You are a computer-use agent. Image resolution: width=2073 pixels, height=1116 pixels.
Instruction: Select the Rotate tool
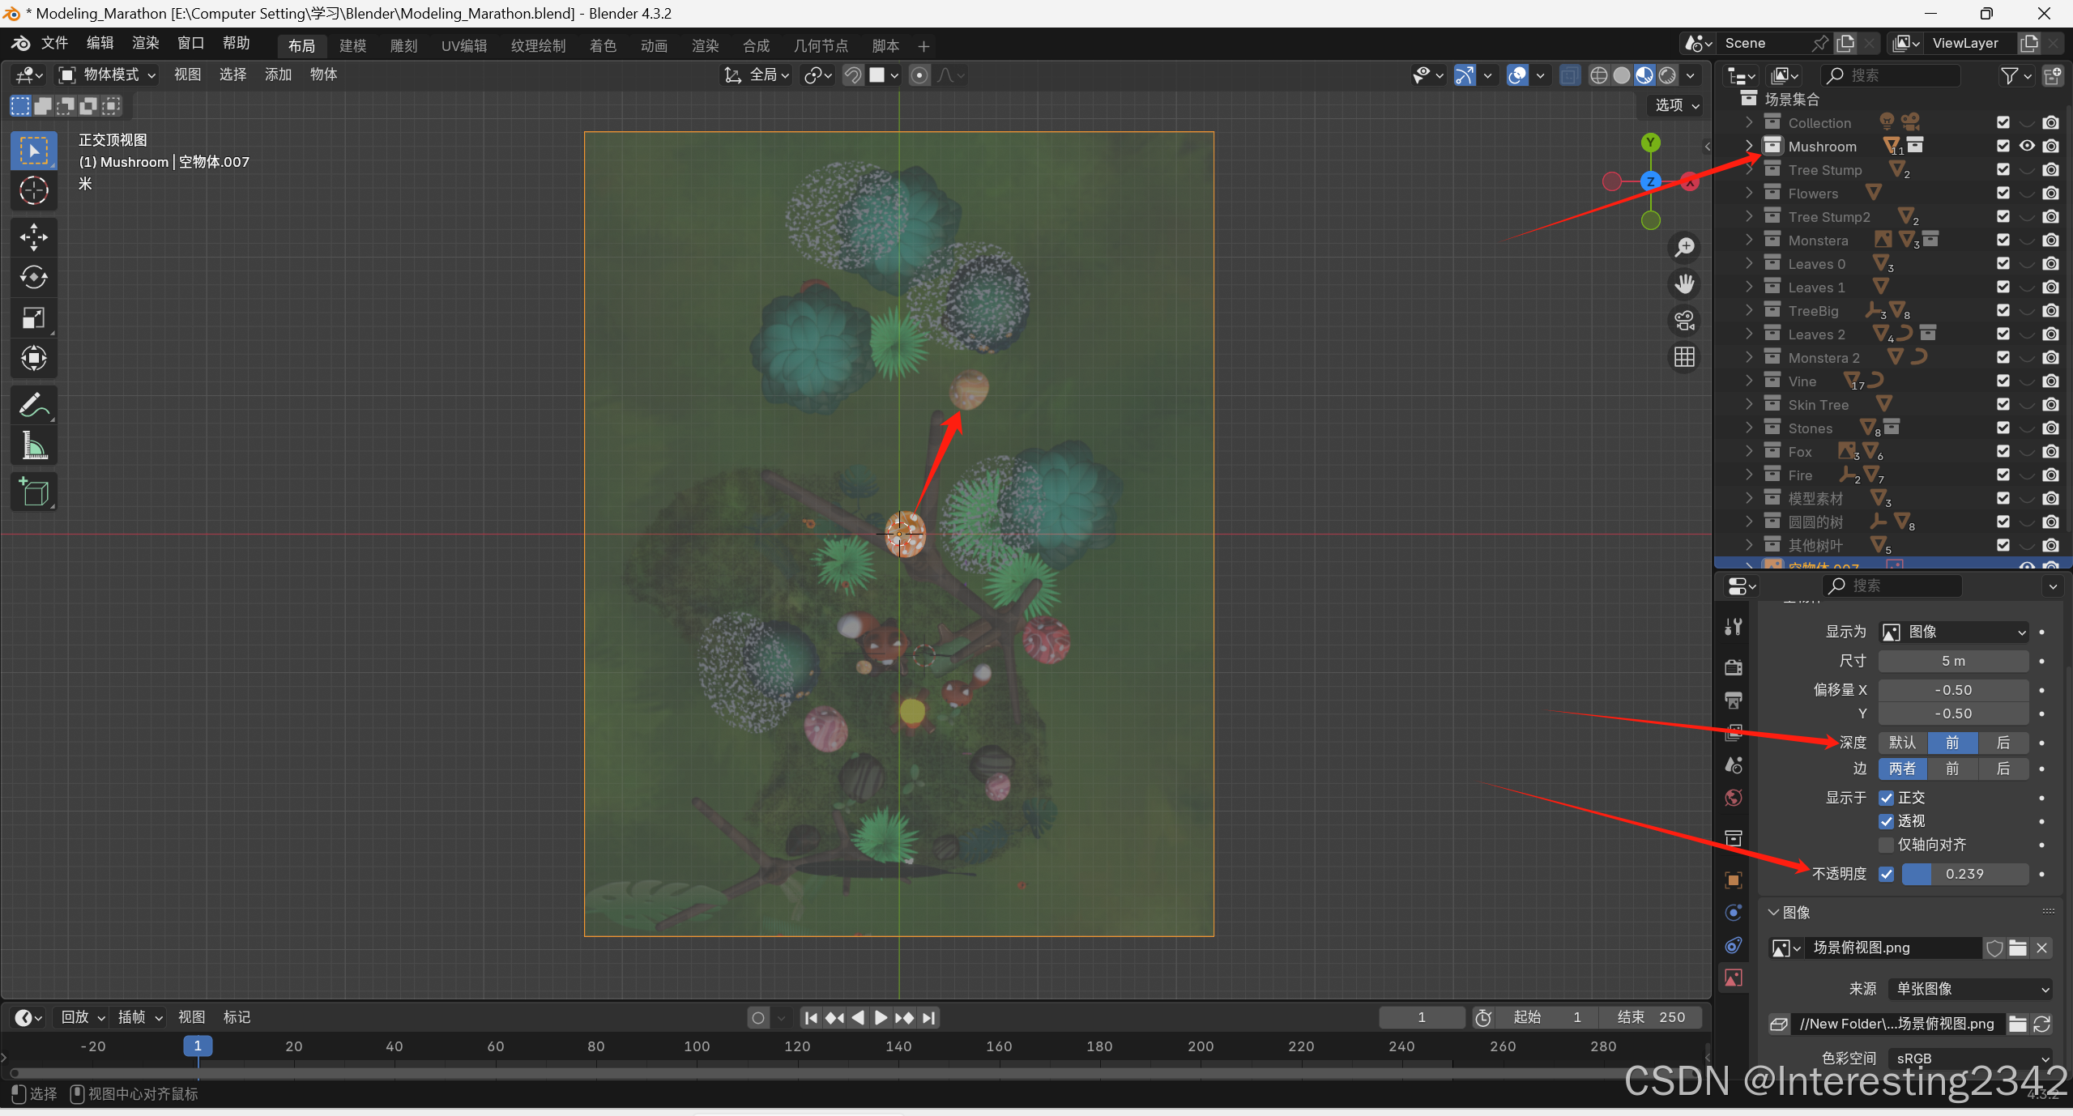[x=33, y=277]
